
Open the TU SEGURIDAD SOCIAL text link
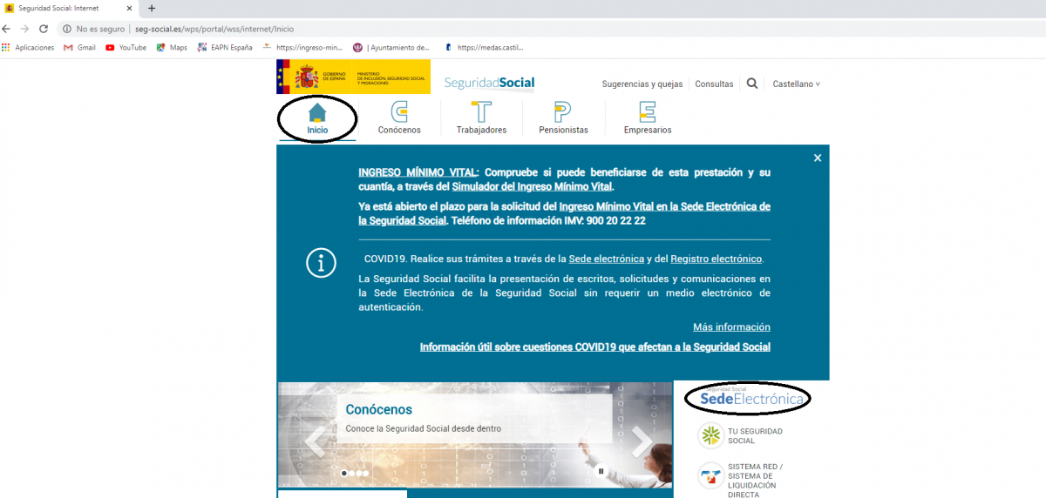point(756,435)
